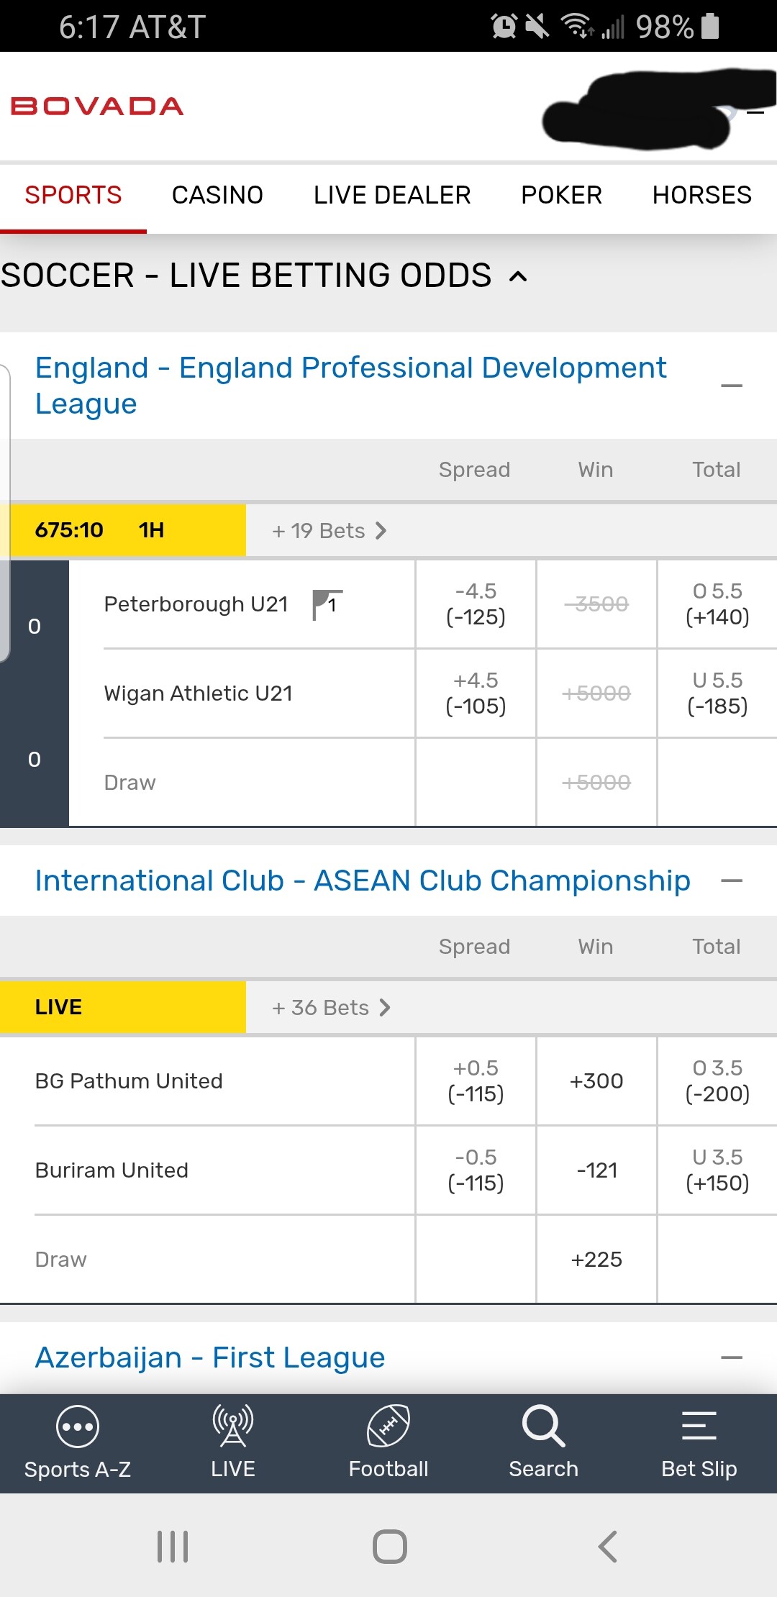Tap the LIVE broadcast antenna icon
This screenshot has height=1597, width=777.
tap(232, 1426)
